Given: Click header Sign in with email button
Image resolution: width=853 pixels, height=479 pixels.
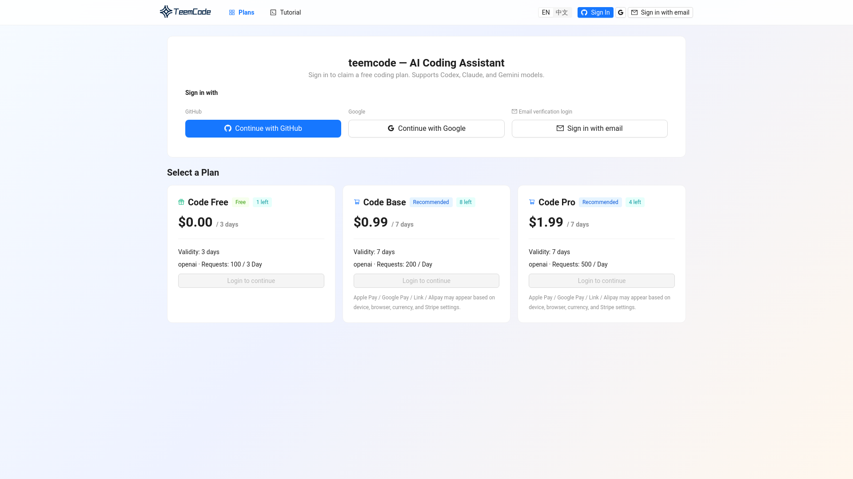Looking at the screenshot, I should [660, 12].
